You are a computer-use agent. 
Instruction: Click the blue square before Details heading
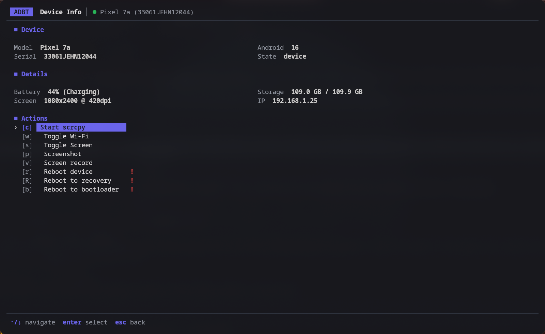pyautogui.click(x=16, y=74)
